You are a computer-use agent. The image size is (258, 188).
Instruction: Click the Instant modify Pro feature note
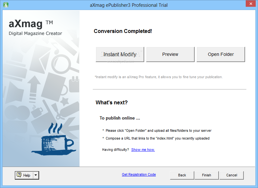[159, 77]
